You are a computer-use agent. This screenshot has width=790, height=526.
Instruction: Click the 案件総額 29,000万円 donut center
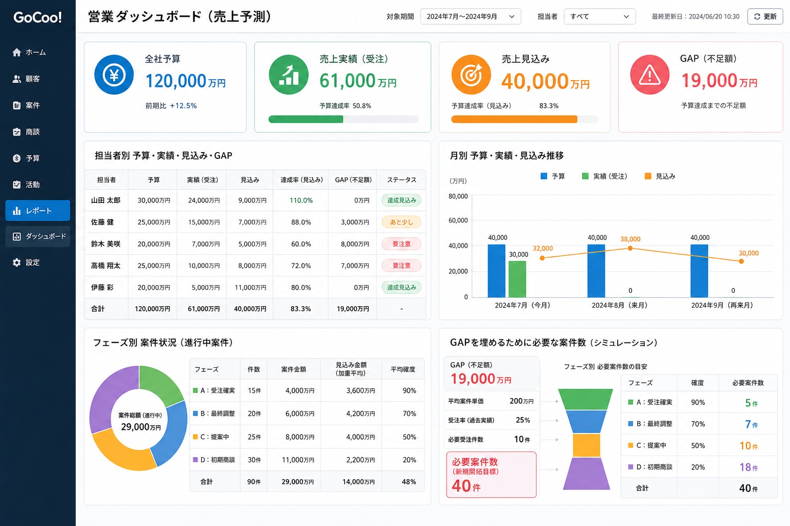(140, 422)
